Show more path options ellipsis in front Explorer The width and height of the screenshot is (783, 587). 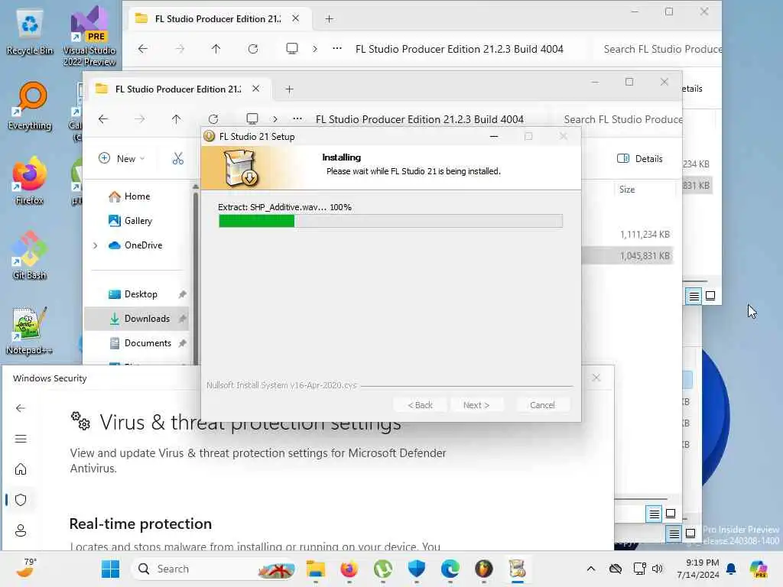point(297,118)
